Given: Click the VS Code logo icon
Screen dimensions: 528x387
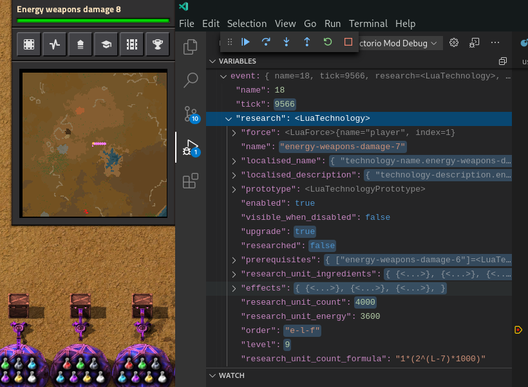Looking at the screenshot, I should (184, 6).
